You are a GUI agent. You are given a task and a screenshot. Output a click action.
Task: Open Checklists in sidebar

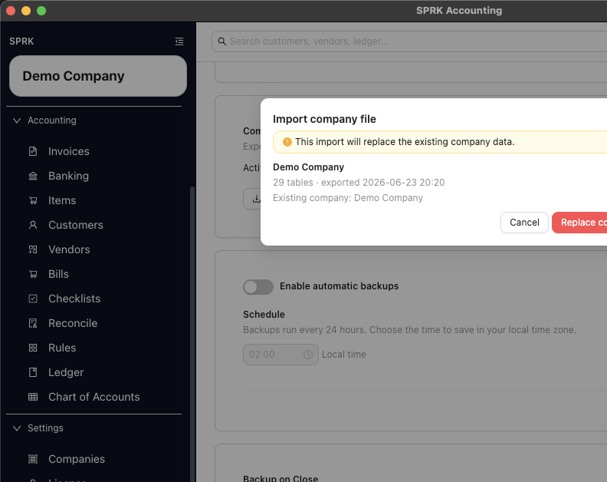(x=74, y=299)
